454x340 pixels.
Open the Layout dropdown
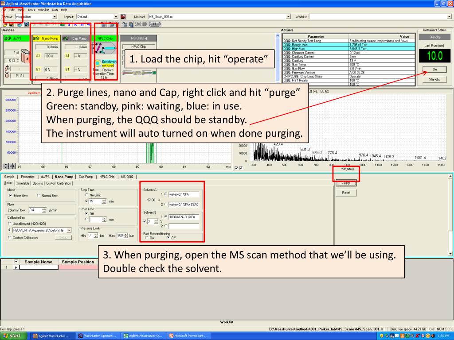[116, 17]
